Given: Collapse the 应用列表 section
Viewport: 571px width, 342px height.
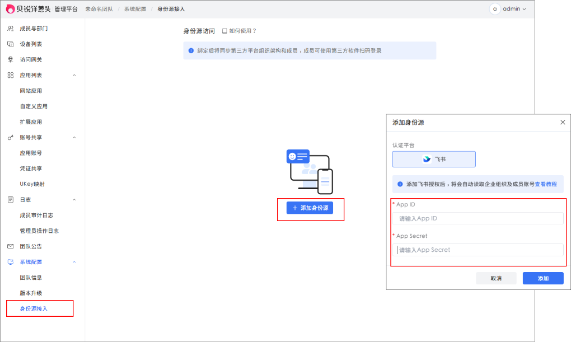Looking at the screenshot, I should click(x=73, y=74).
